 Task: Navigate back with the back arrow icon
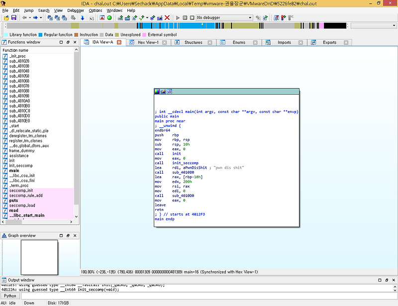[24, 18]
